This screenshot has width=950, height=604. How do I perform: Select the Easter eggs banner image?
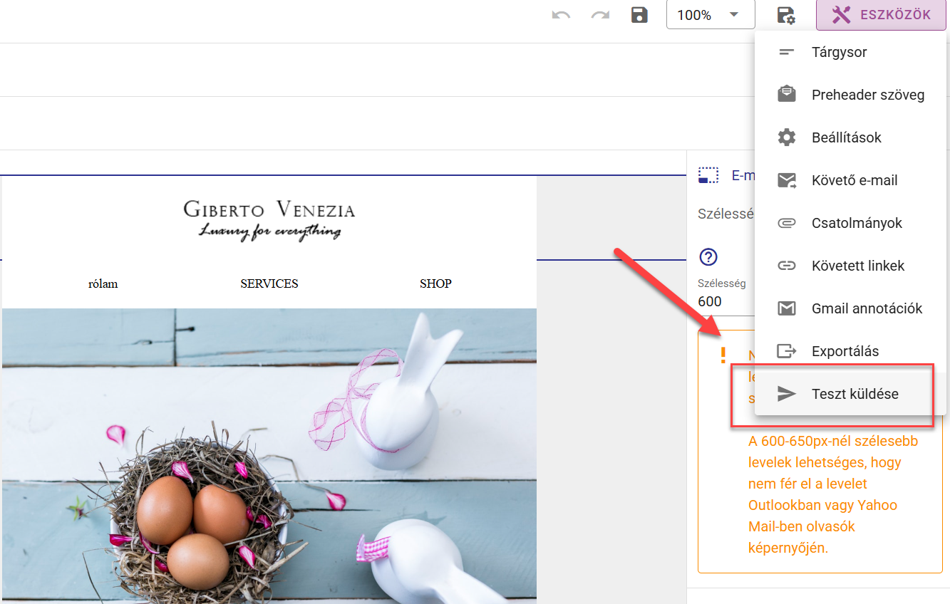coord(269,456)
